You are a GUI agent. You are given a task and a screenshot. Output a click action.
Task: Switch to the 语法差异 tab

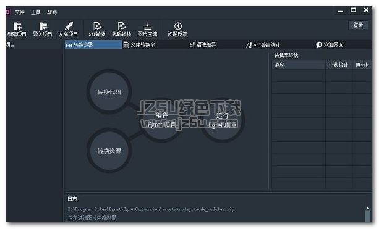[x=203, y=44]
